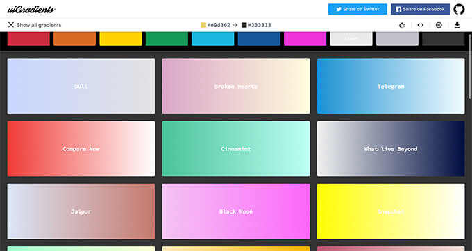Image resolution: width=472 pixels, height=251 pixels.
Task: Download the gradient image via download icon
Action: pos(457,25)
